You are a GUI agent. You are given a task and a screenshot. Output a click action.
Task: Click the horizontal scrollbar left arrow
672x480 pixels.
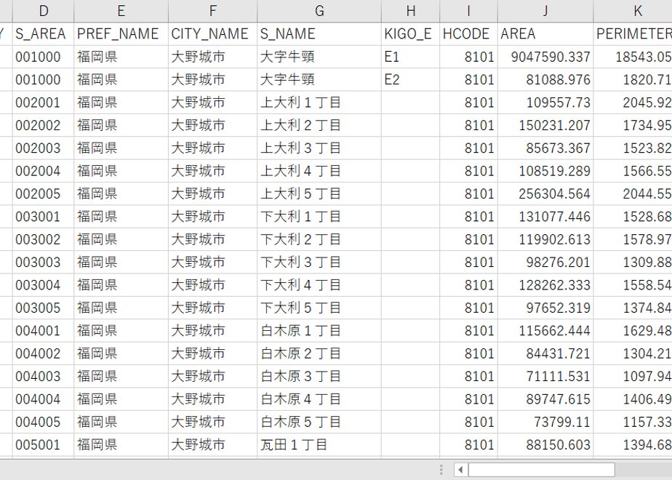(x=460, y=470)
